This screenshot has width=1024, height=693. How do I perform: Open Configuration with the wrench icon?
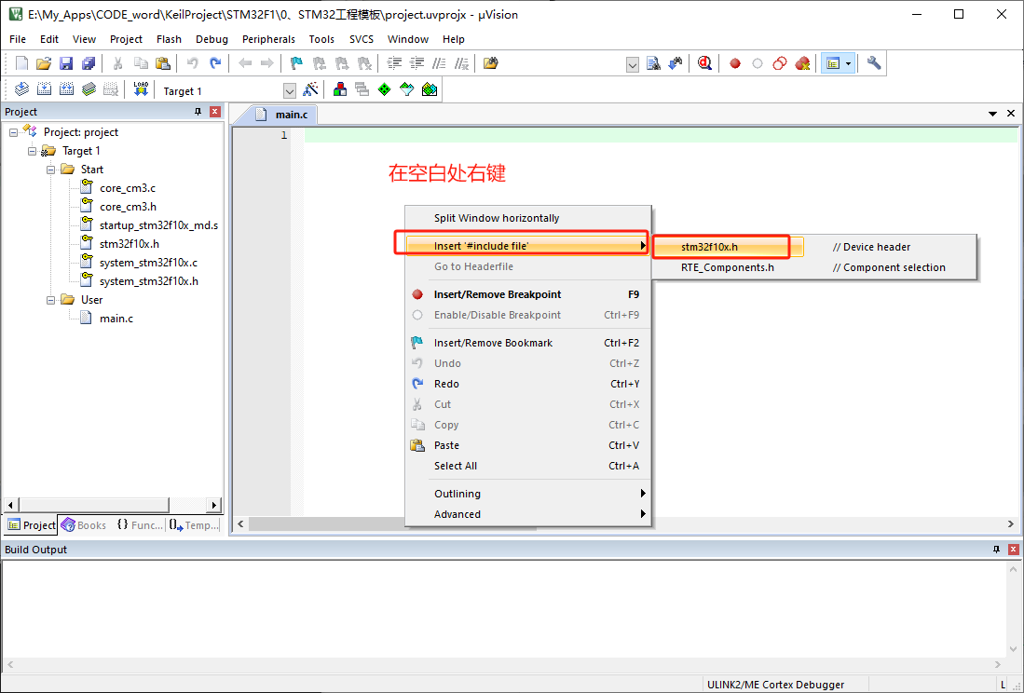pos(874,63)
